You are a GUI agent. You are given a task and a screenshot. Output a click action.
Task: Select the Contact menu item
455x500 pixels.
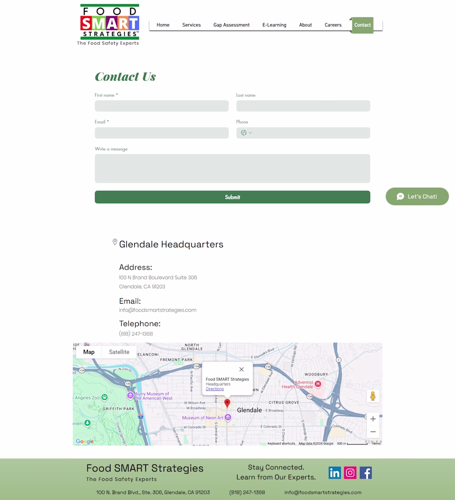tap(362, 25)
